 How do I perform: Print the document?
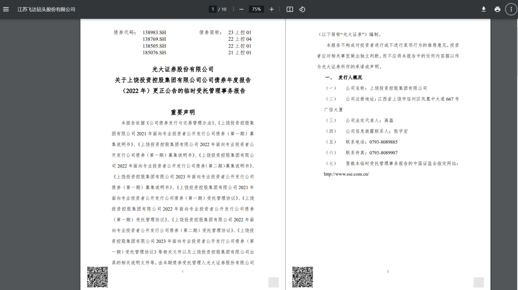pos(497,9)
